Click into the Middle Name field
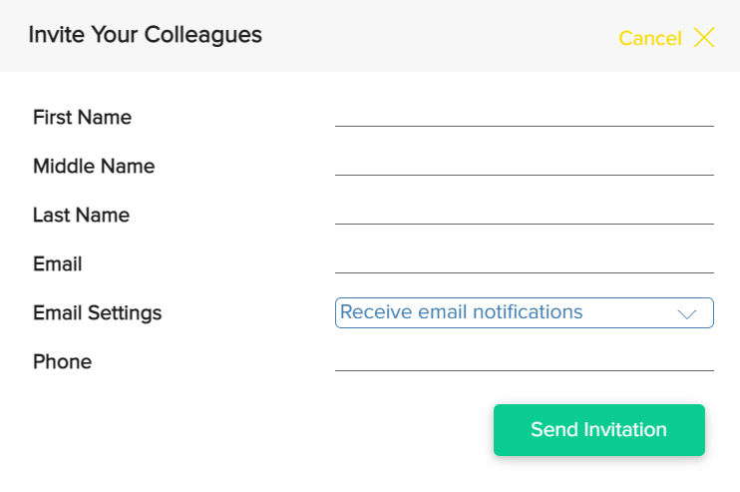 coord(524,164)
